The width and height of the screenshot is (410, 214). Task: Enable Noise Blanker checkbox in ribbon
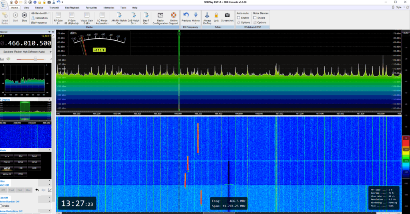pos(255,18)
